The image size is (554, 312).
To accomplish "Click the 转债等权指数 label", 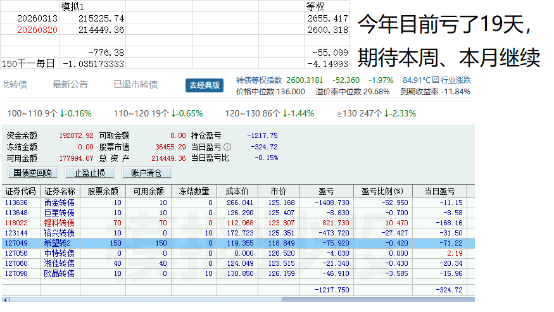I will click(x=259, y=80).
